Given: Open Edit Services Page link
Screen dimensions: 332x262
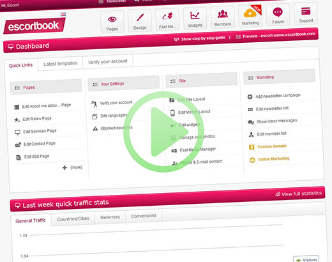Looking at the screenshot, I should point(40,131).
